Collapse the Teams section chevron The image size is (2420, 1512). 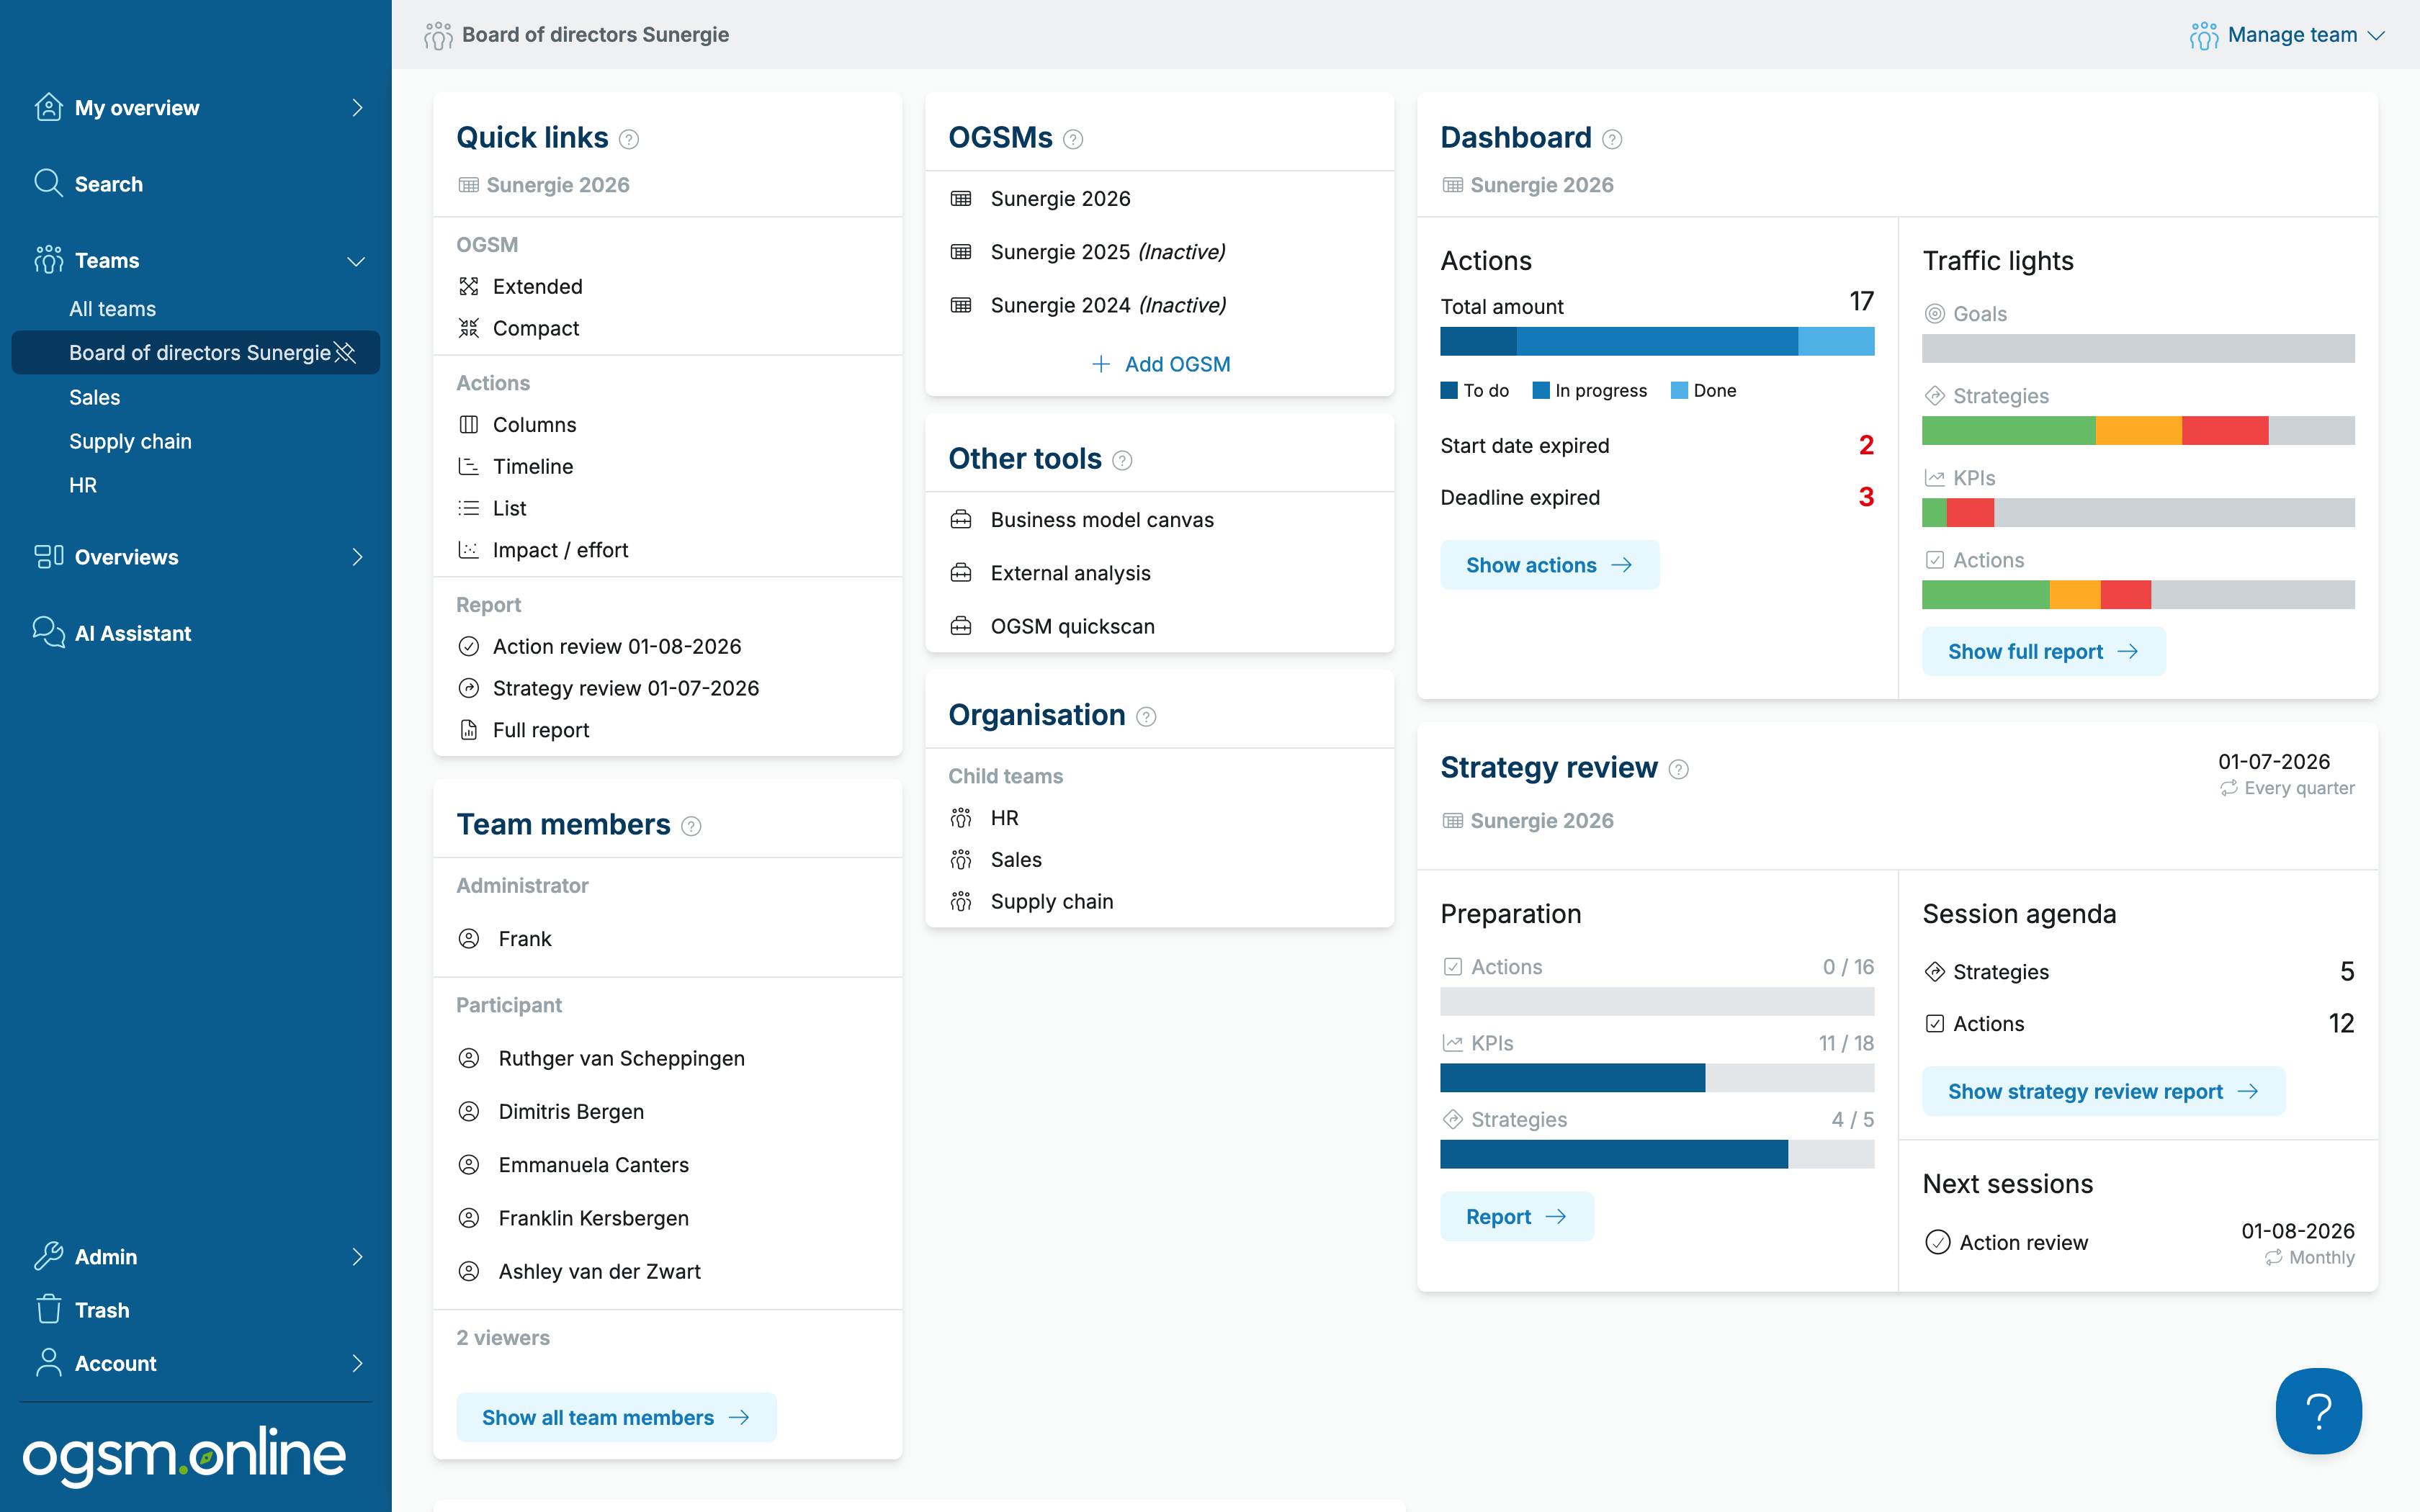[356, 261]
